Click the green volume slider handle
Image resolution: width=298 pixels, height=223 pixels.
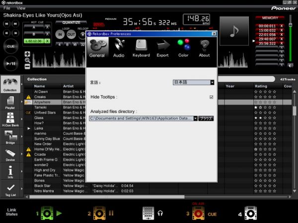coord(291,25)
